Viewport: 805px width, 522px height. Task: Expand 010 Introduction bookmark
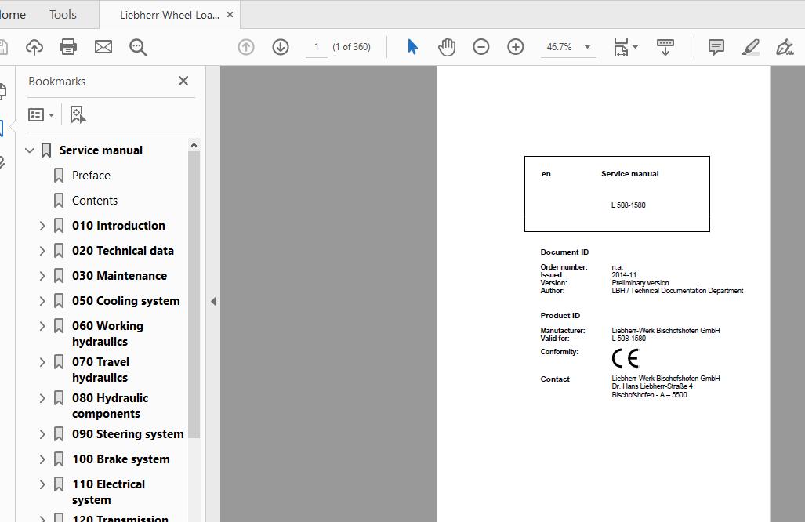42,226
